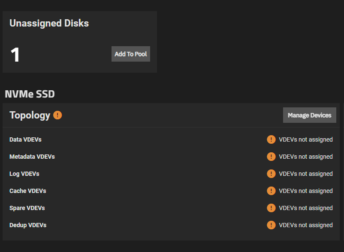Click the unassigned disk count number

pyautogui.click(x=15, y=54)
